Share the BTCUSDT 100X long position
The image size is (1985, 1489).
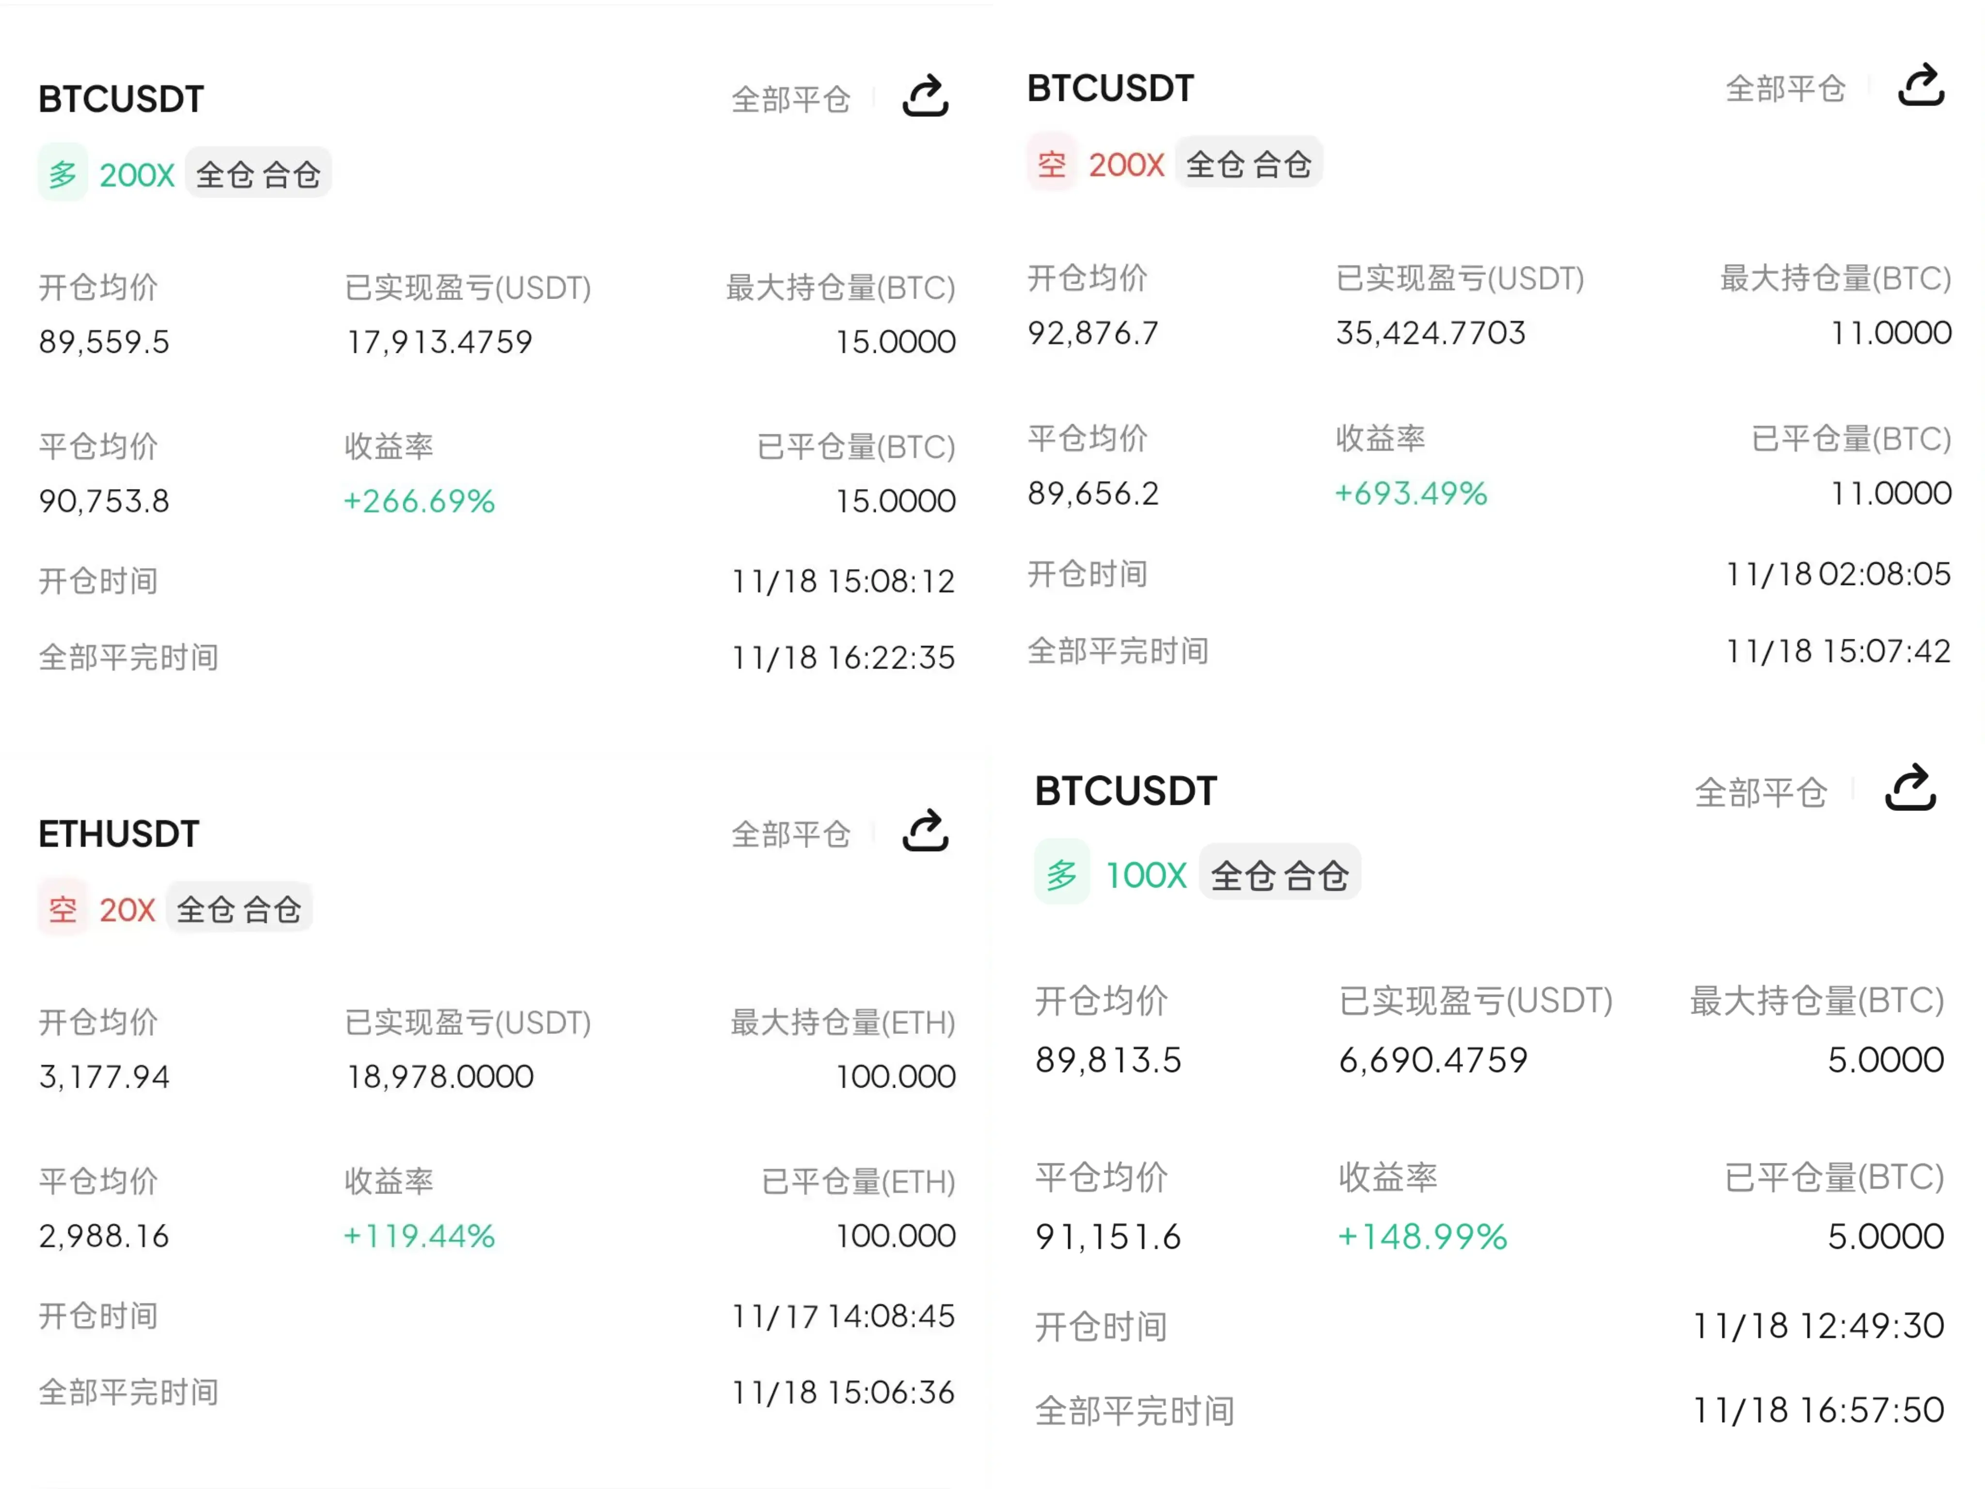click(x=1909, y=789)
